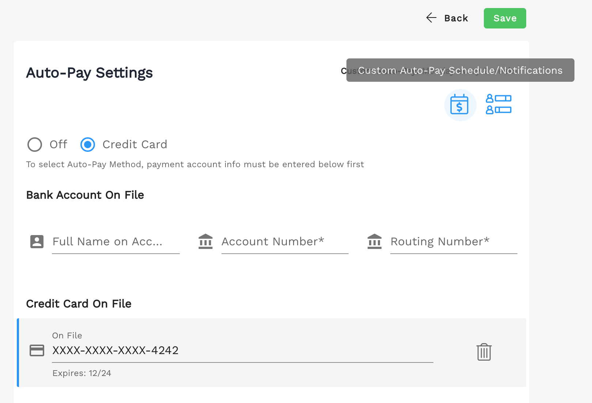Click the card number XXXX-XXXX-XXXX-4242 field
The height and width of the screenshot is (403, 592).
242,350
